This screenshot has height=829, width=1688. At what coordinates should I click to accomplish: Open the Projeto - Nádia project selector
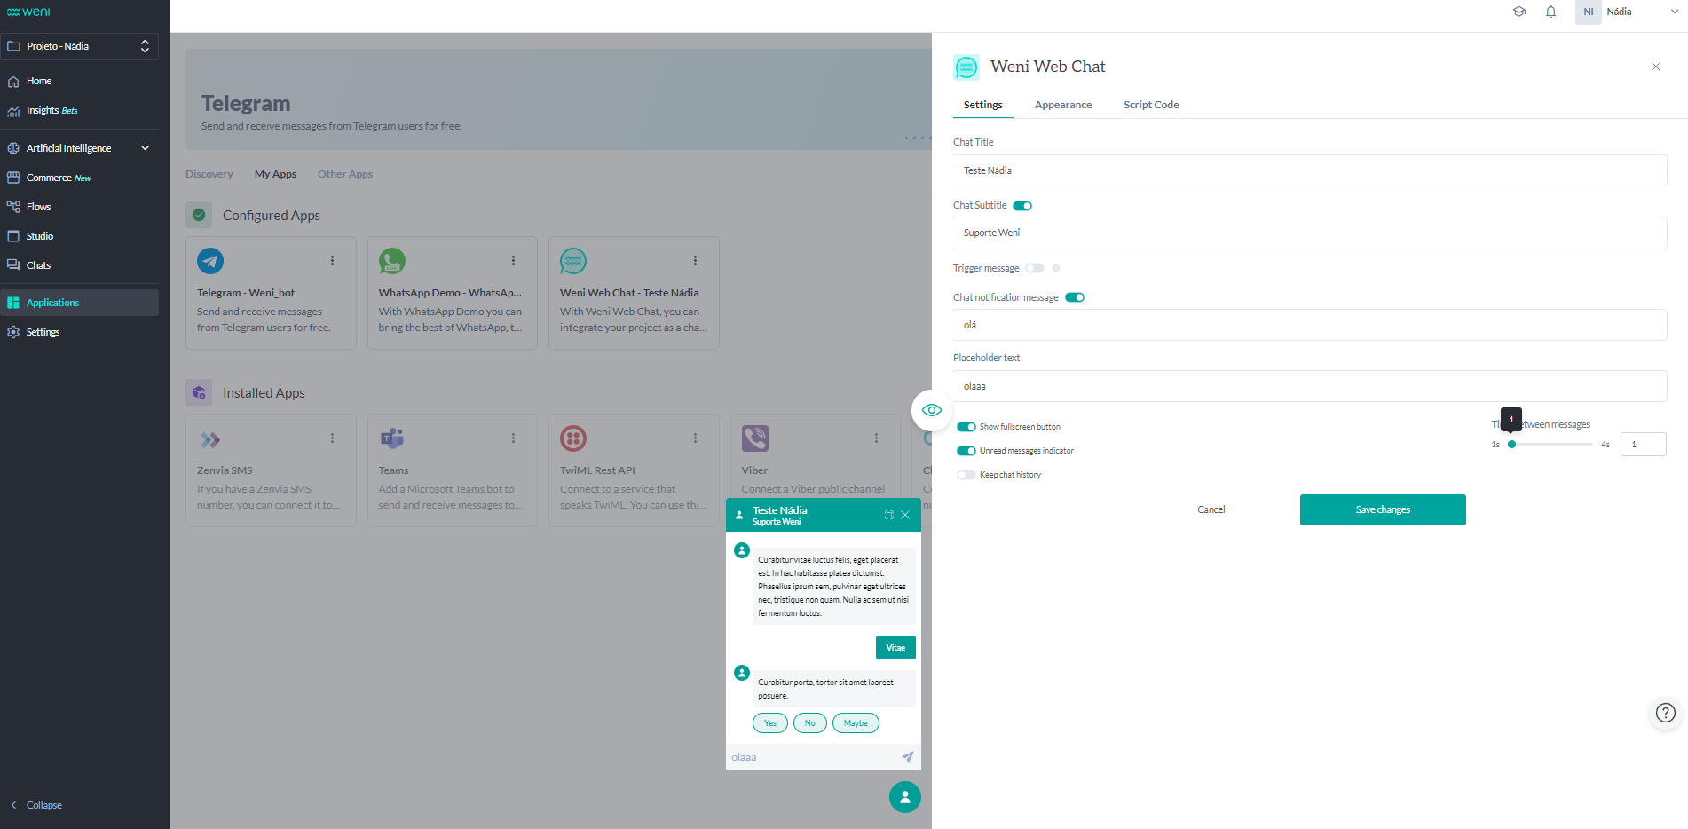pyautogui.click(x=80, y=46)
